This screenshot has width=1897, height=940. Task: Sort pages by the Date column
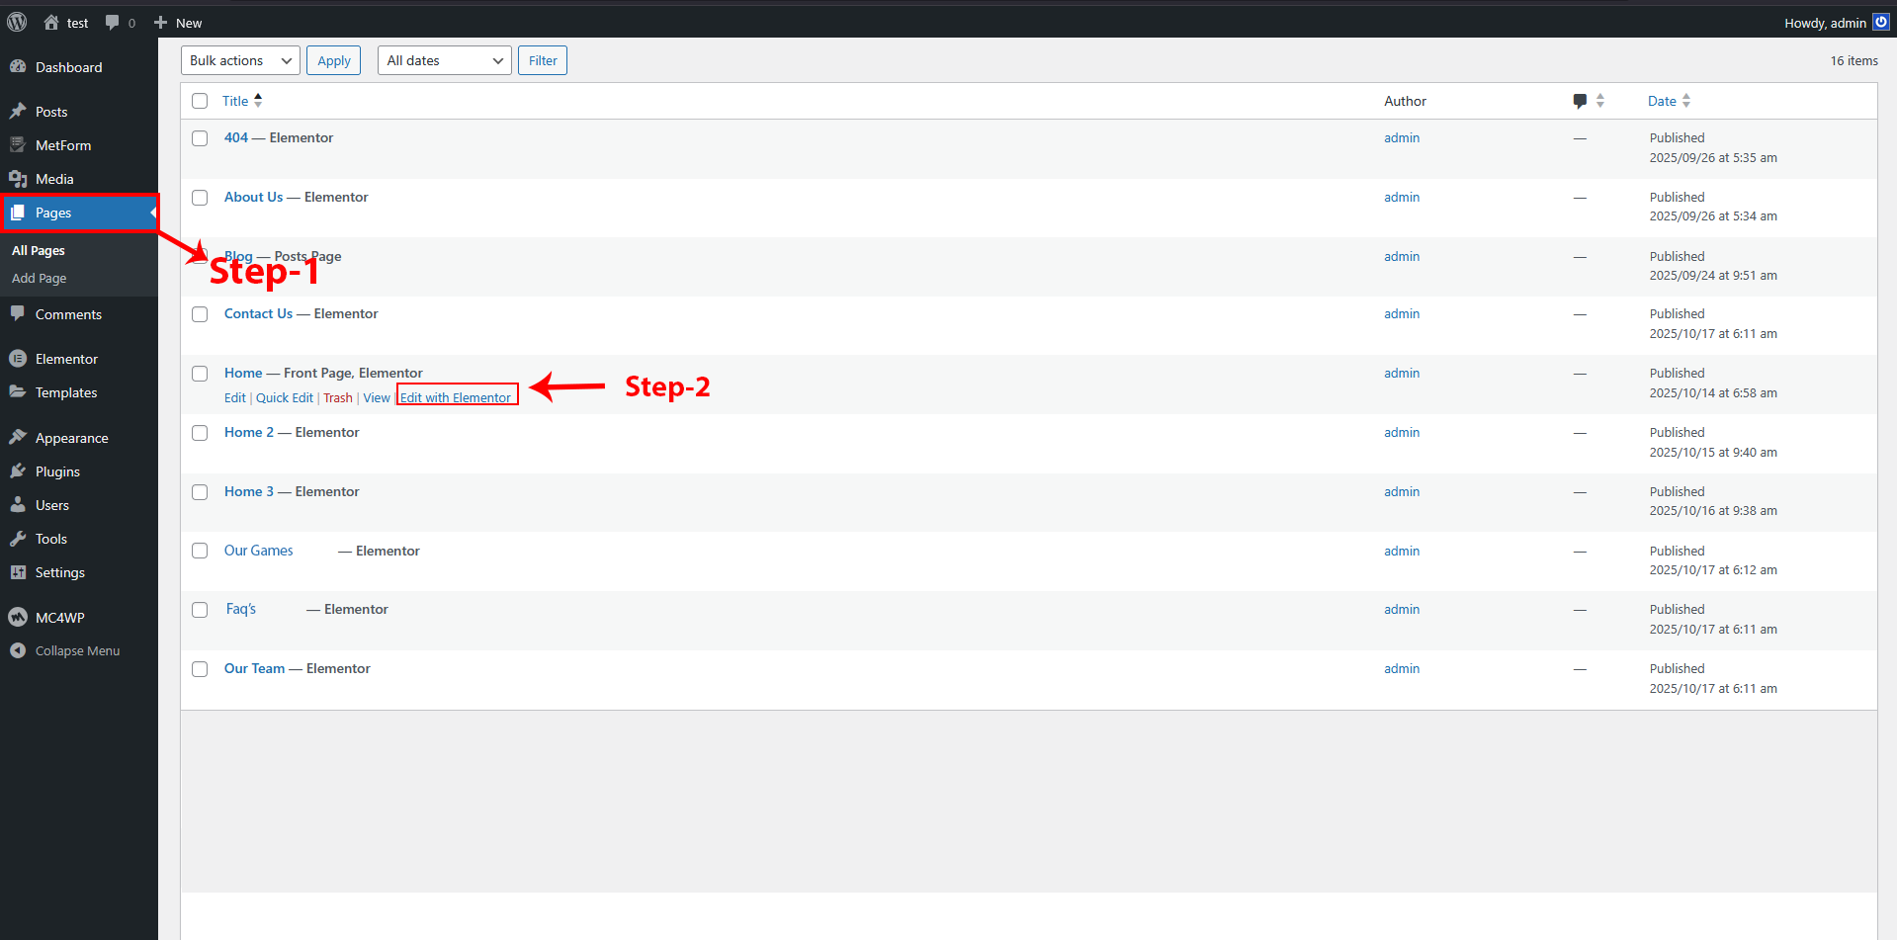[x=1662, y=101]
